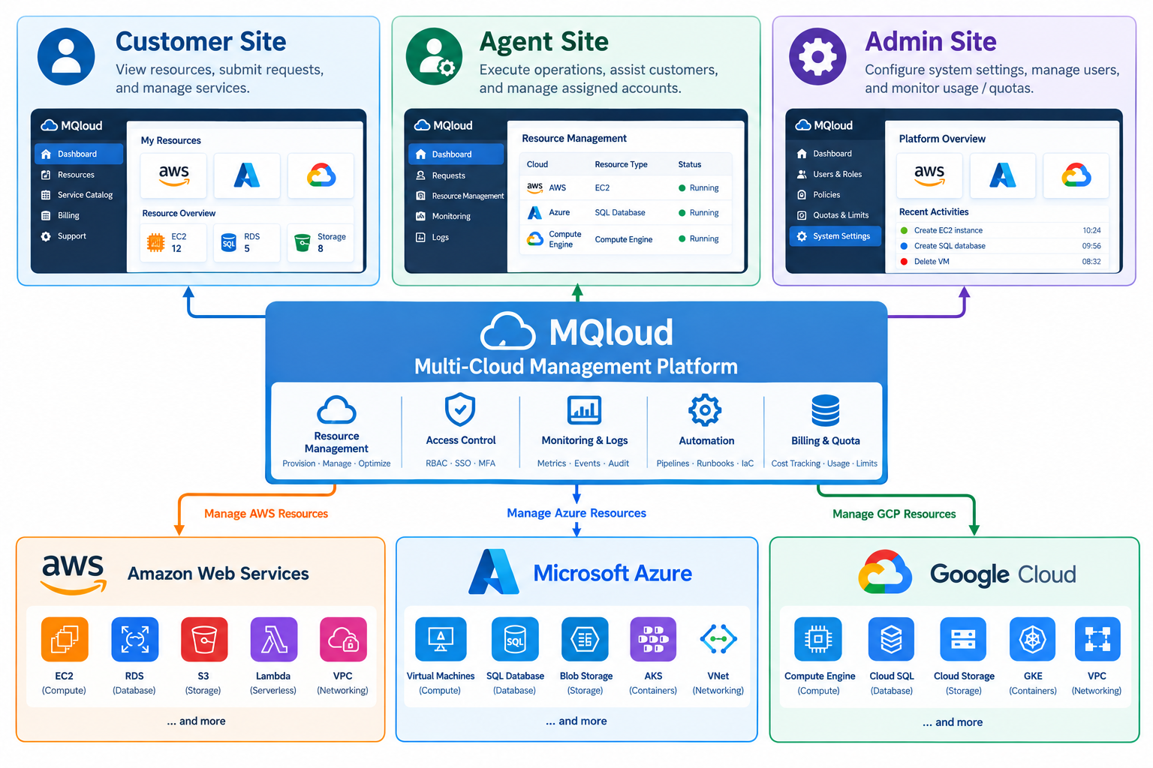Screen dimensions: 1153x768
Task: Select the S3 storage bucket icon
Action: (204, 640)
